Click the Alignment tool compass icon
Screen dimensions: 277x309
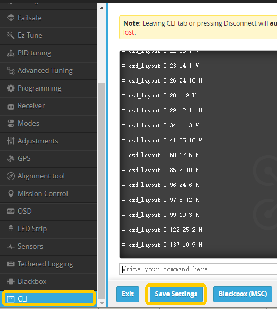tap(11, 176)
